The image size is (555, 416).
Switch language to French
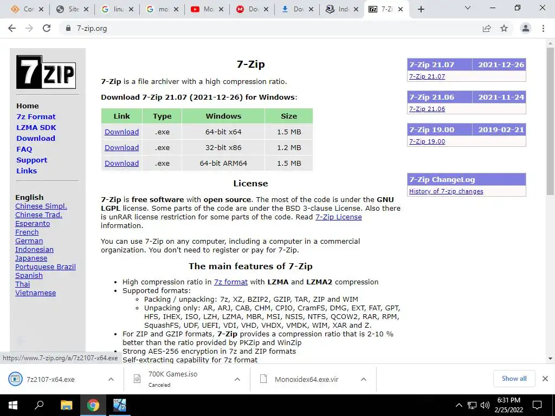[x=27, y=232]
